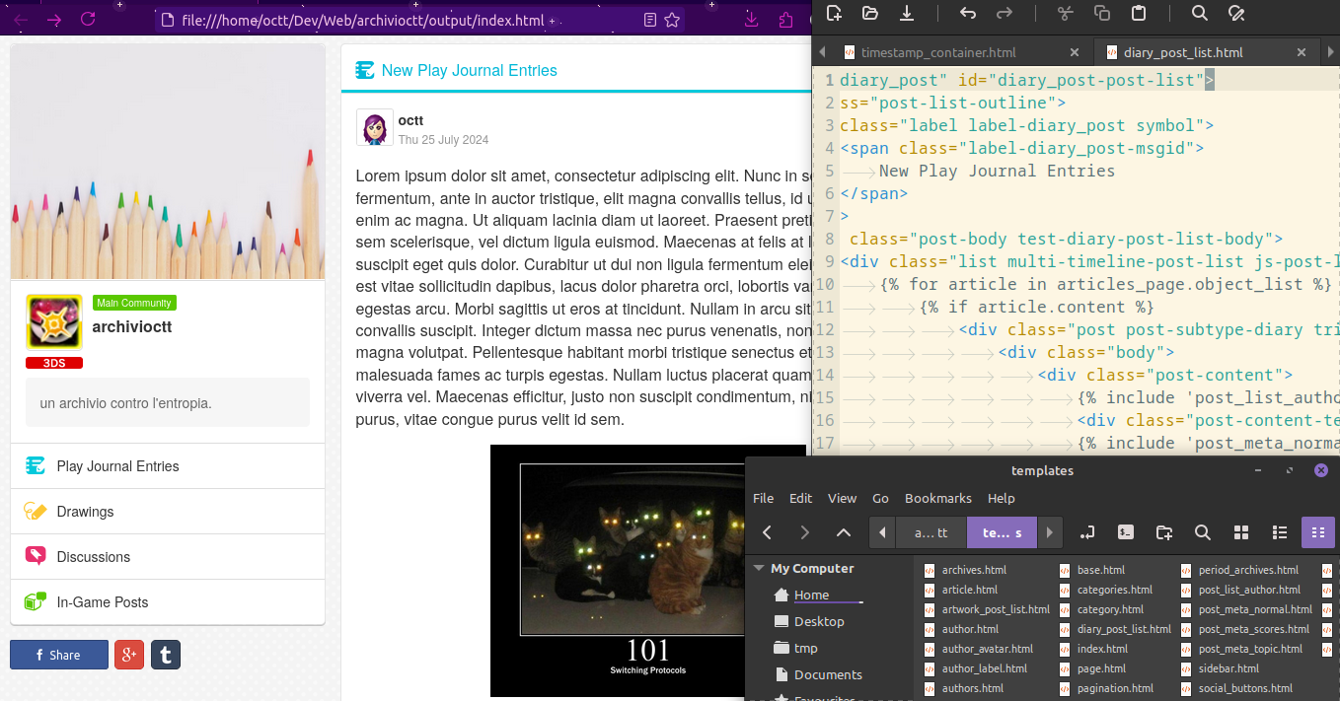Open the In-Game Posts link

click(x=168, y=602)
